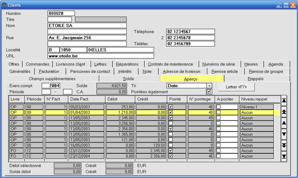Click date cell 16/05/2003

[x=87, y=145]
